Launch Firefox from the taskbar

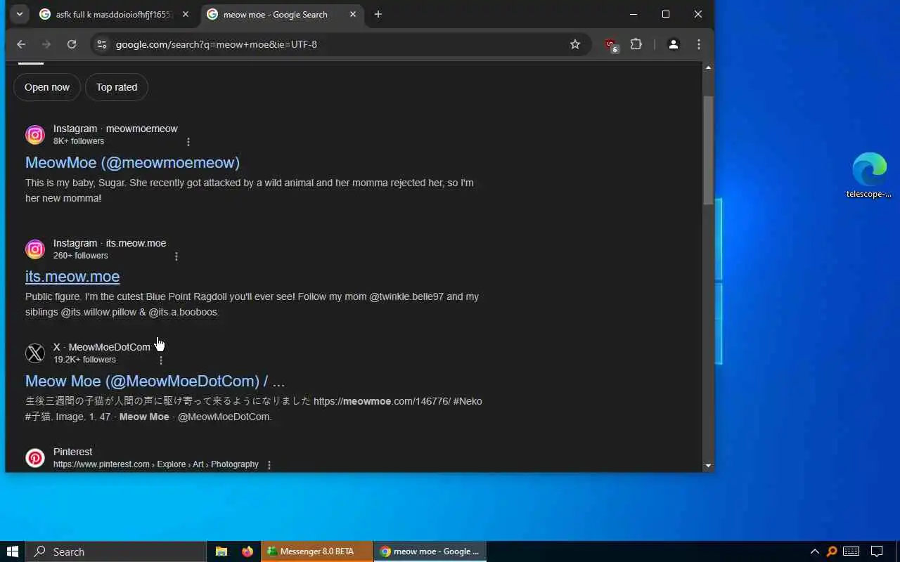247,551
